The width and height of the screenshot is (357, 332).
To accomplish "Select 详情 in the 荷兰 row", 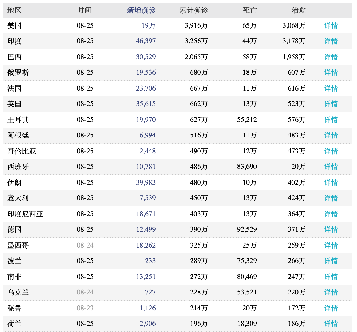I will pyautogui.click(x=330, y=324).
